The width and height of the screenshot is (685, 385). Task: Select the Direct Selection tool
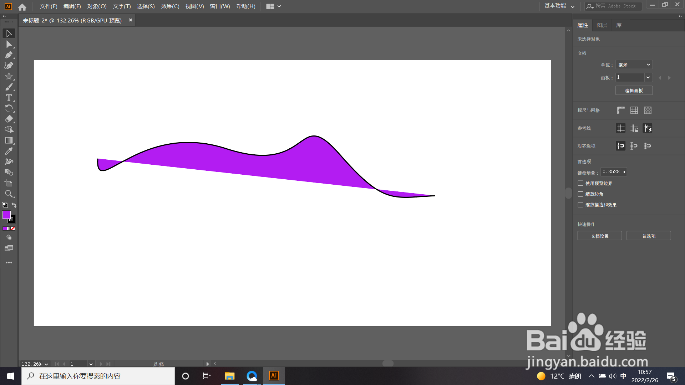(9, 44)
